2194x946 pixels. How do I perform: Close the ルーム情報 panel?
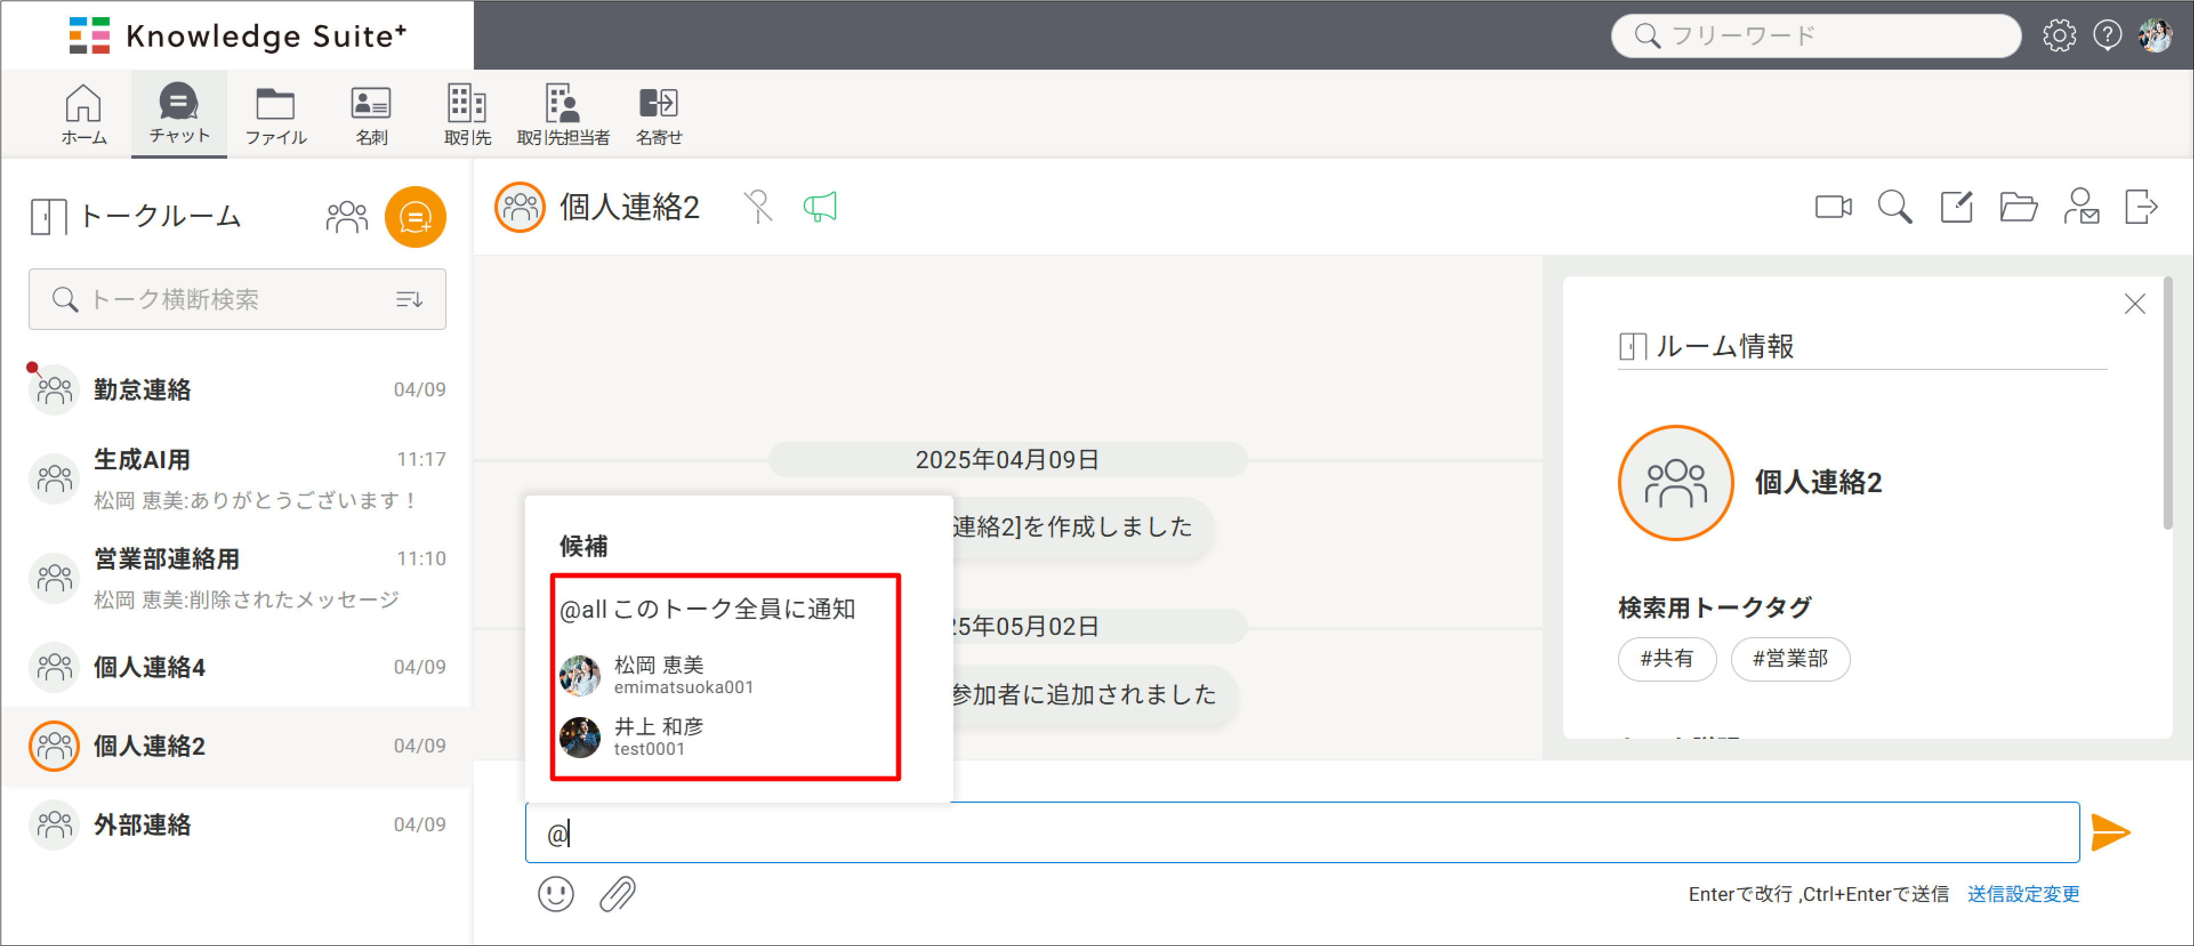tap(2135, 304)
